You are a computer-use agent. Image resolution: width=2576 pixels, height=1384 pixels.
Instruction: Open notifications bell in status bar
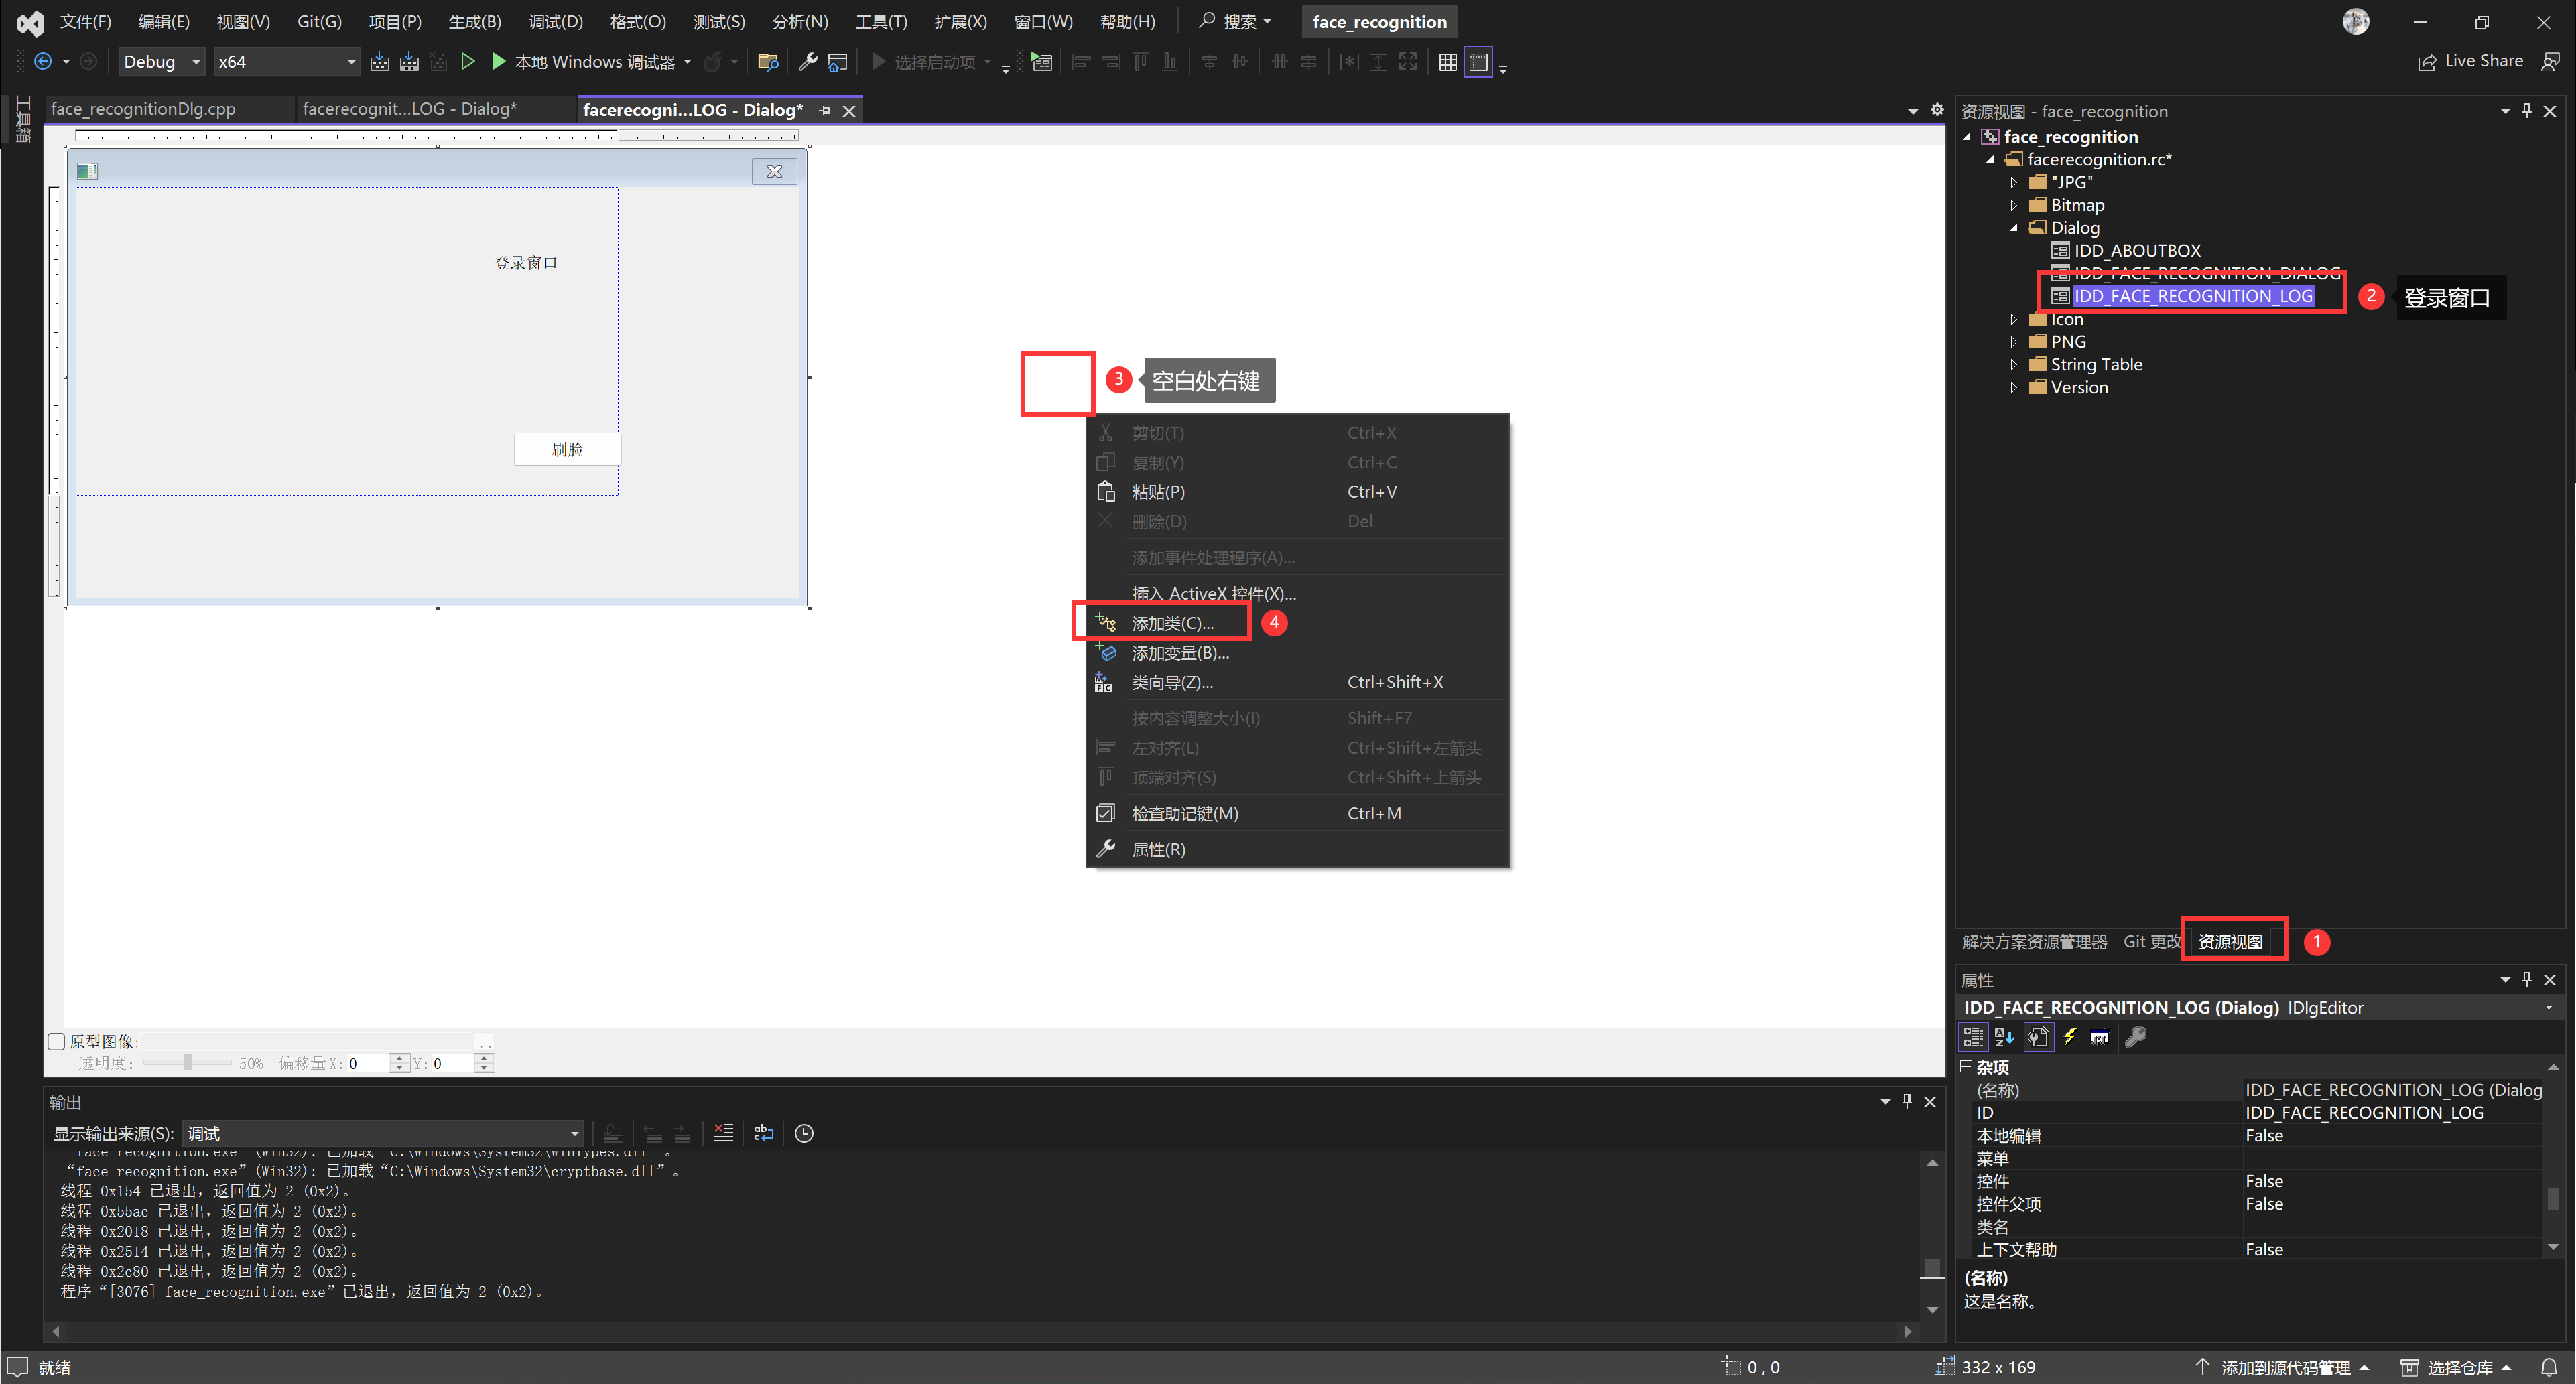[x=2549, y=1367]
